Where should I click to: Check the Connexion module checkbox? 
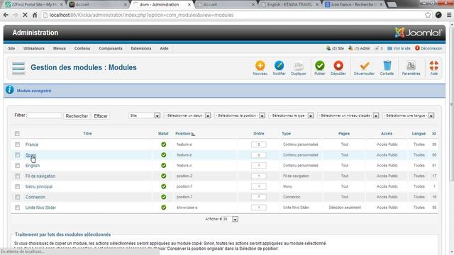pos(17,197)
